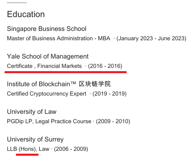Open Singapore Business School entry
Image resolution: width=195 pixels, height=161 pixels.
click(47, 29)
